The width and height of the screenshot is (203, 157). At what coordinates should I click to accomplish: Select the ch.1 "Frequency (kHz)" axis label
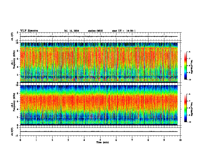point(14,60)
